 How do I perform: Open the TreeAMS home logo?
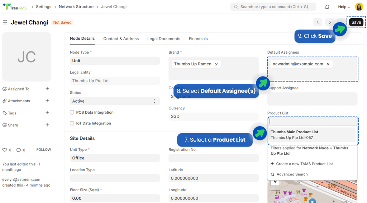click(x=15, y=7)
